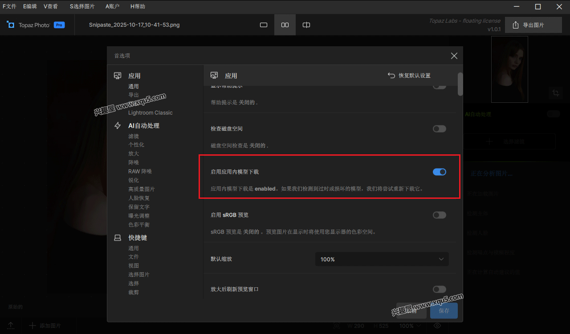Click the preferences panel vertical scrollbar
This screenshot has width=570, height=334.
coord(460,85)
